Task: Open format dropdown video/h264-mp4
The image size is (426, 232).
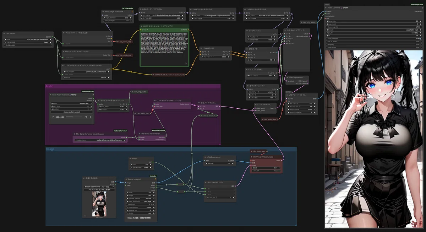Action: 374,30
